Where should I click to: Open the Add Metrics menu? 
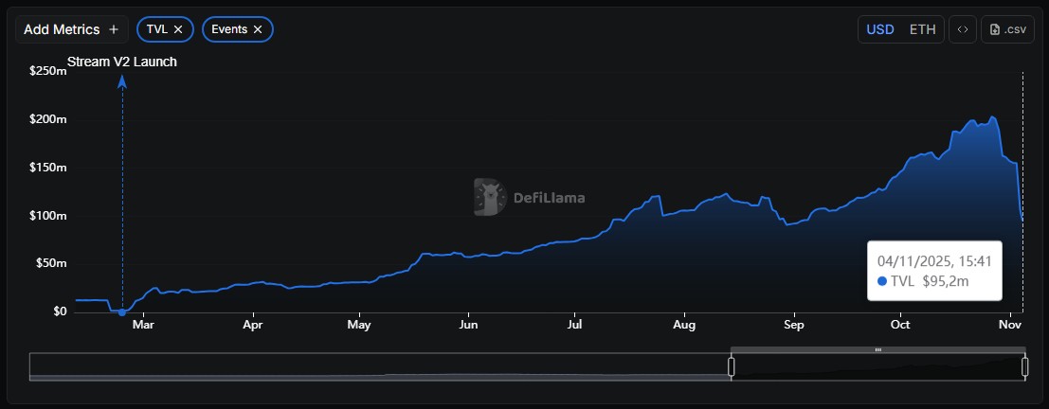coord(71,29)
